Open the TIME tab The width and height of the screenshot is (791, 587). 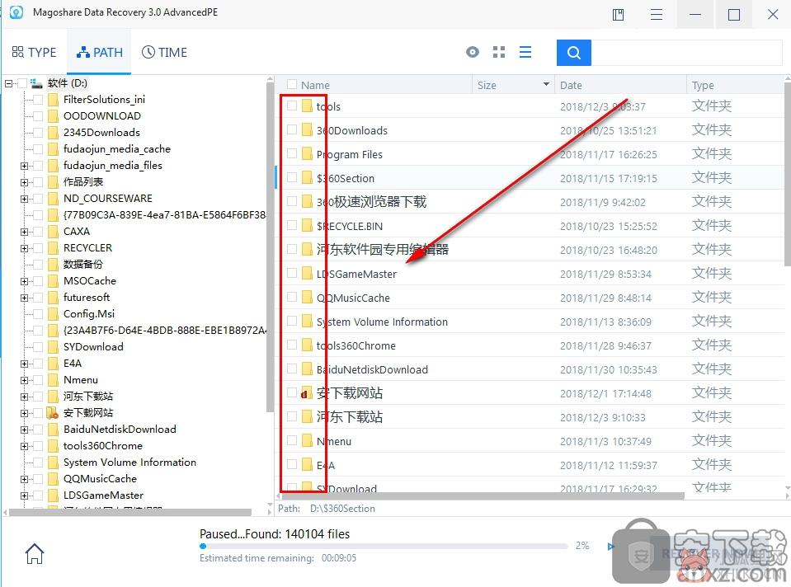coord(164,52)
